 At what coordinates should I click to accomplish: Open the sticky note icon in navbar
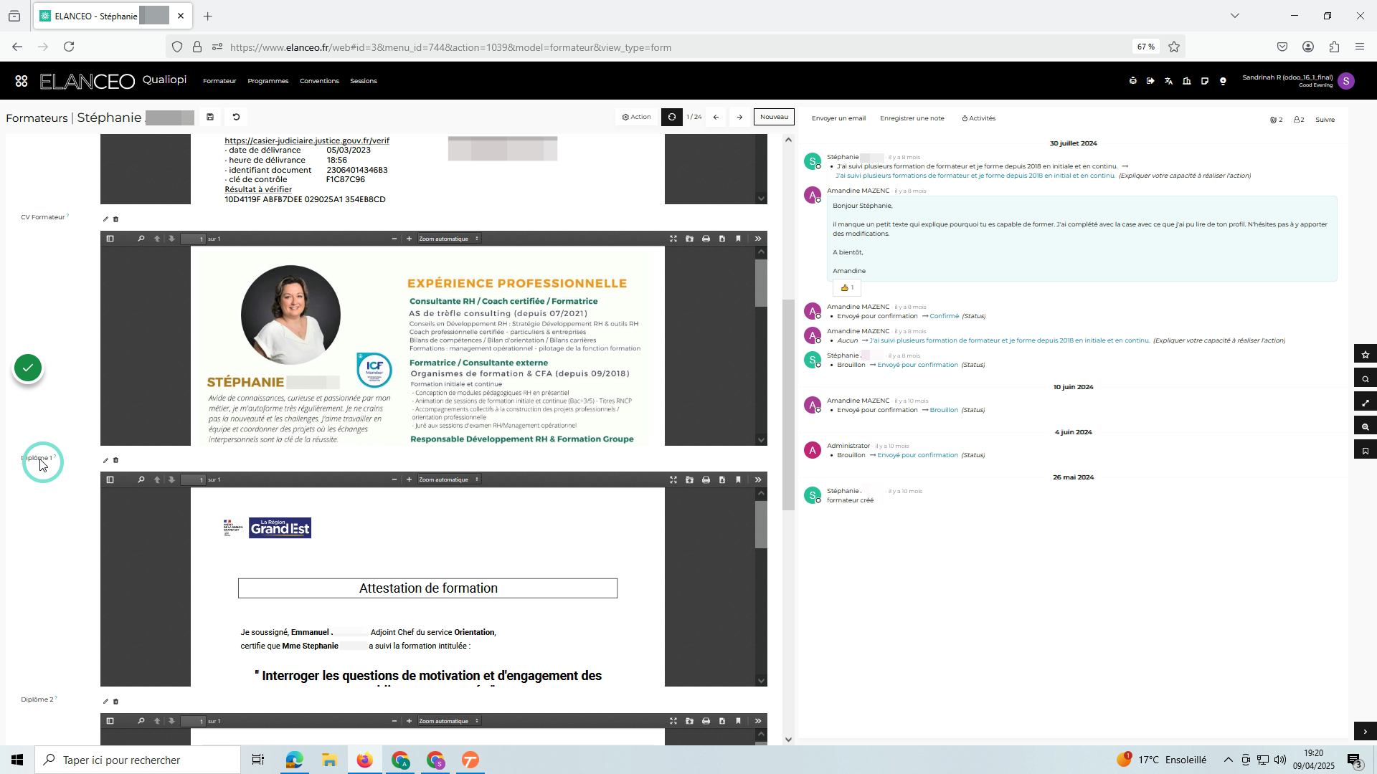coord(1205,81)
